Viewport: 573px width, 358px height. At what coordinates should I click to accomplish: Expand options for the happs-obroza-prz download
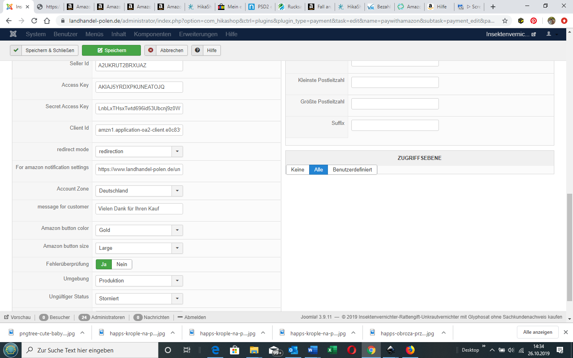coord(444,333)
